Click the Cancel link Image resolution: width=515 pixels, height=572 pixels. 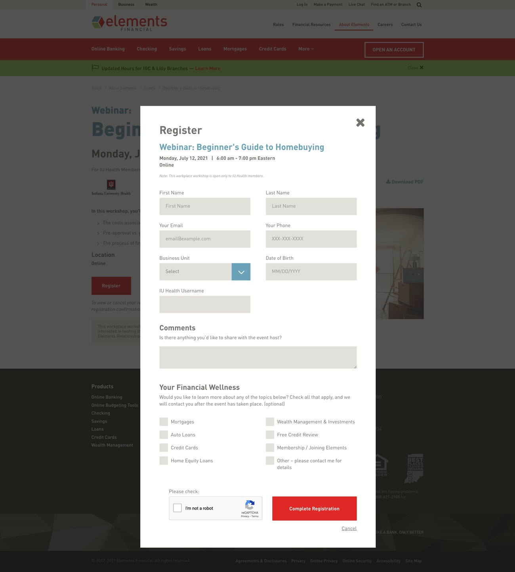pos(349,528)
